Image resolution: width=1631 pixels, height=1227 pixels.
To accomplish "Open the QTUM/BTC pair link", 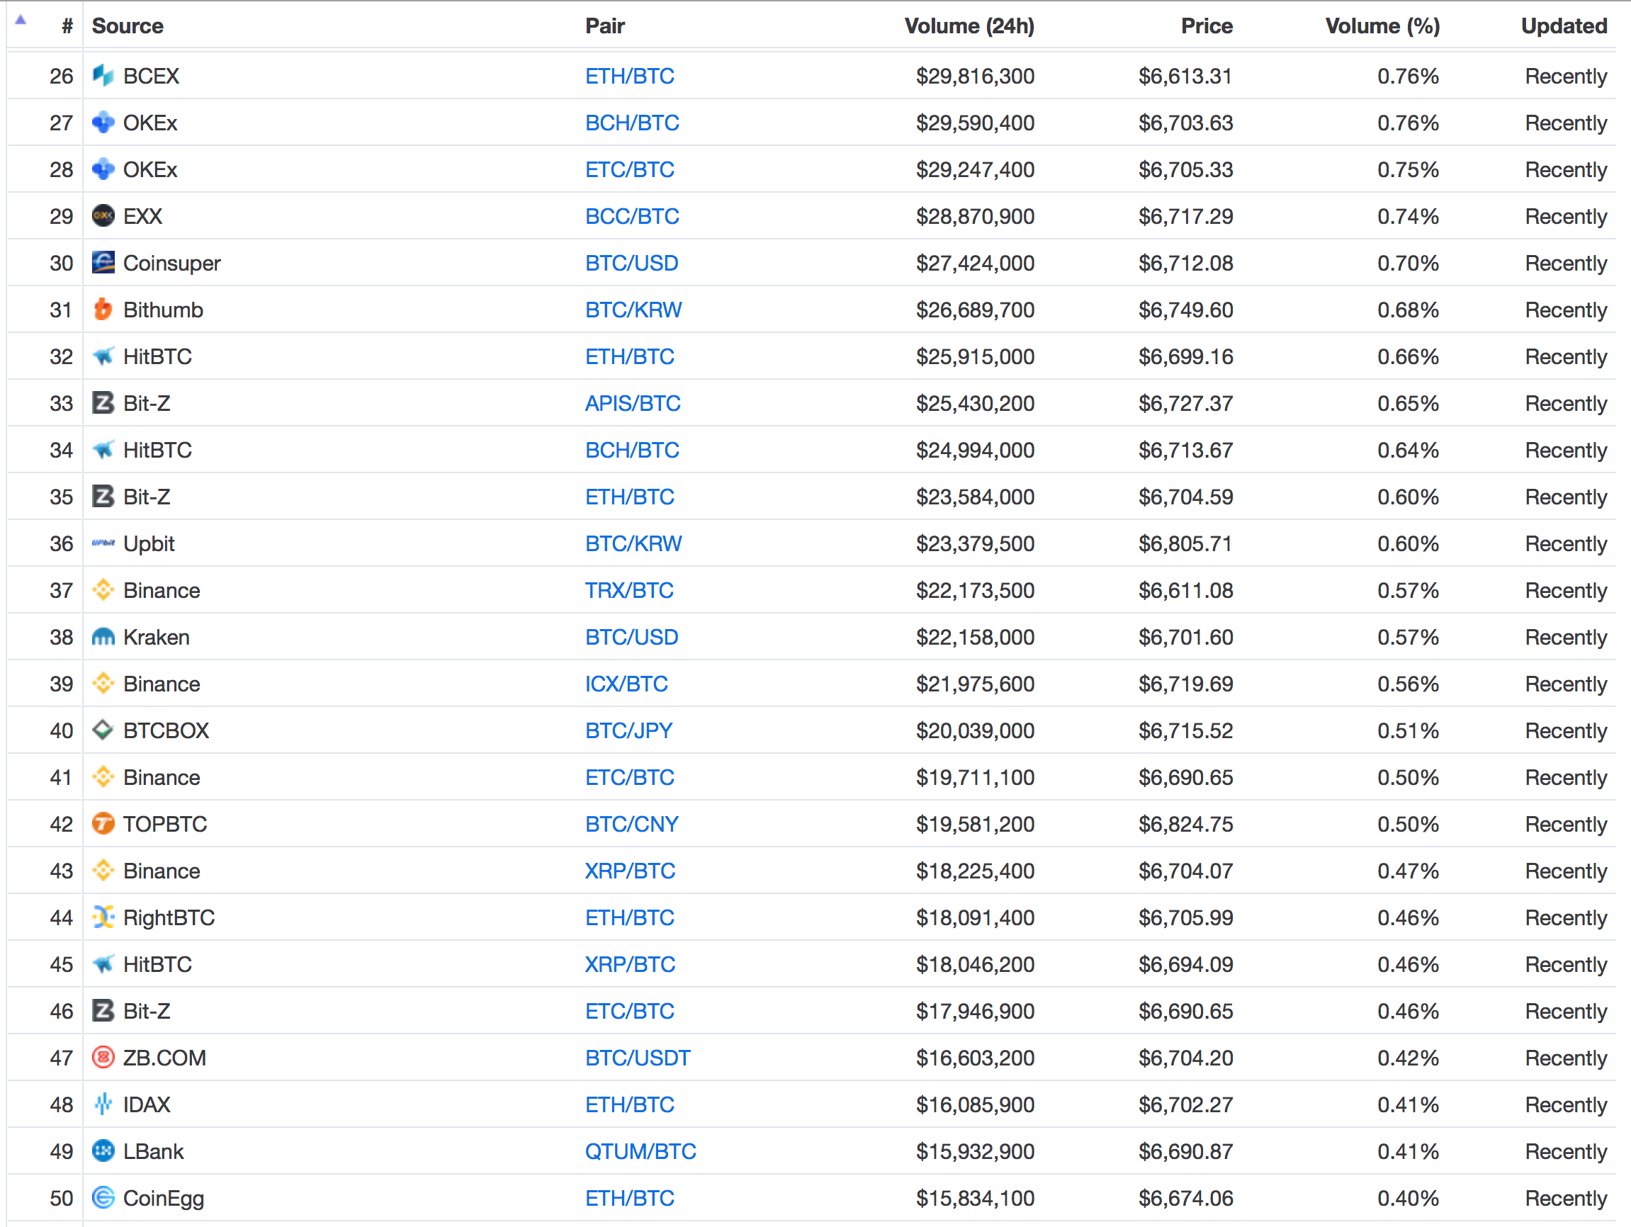I will [640, 1152].
